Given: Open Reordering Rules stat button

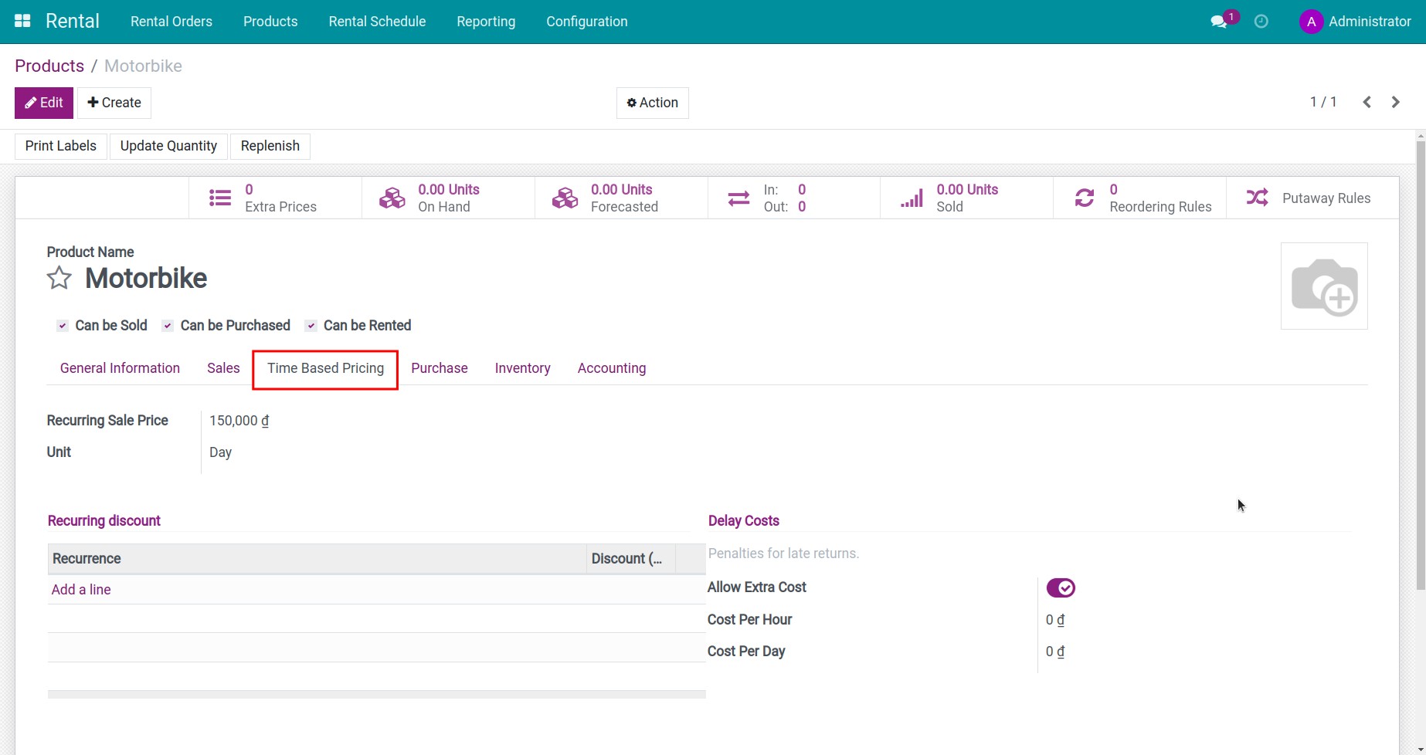Looking at the screenshot, I should pyautogui.click(x=1139, y=198).
